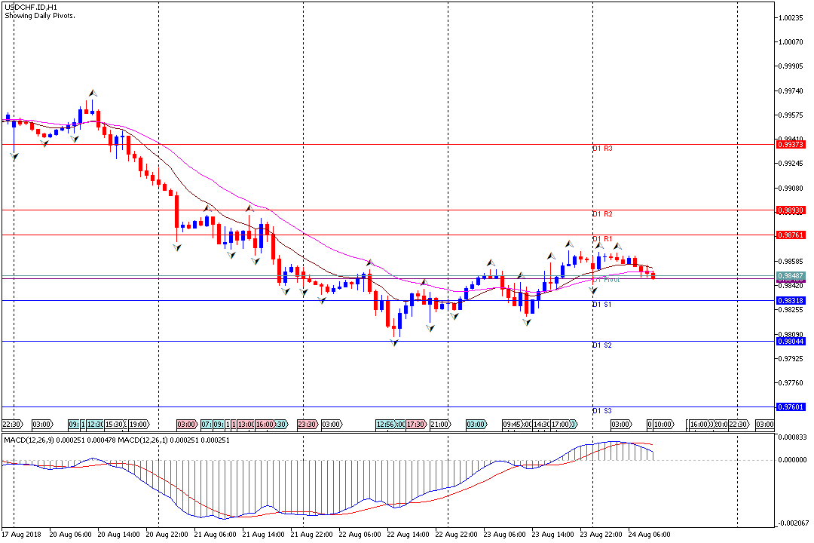Select the pink 16:00 event marker
The image size is (814, 543).
pos(265,425)
